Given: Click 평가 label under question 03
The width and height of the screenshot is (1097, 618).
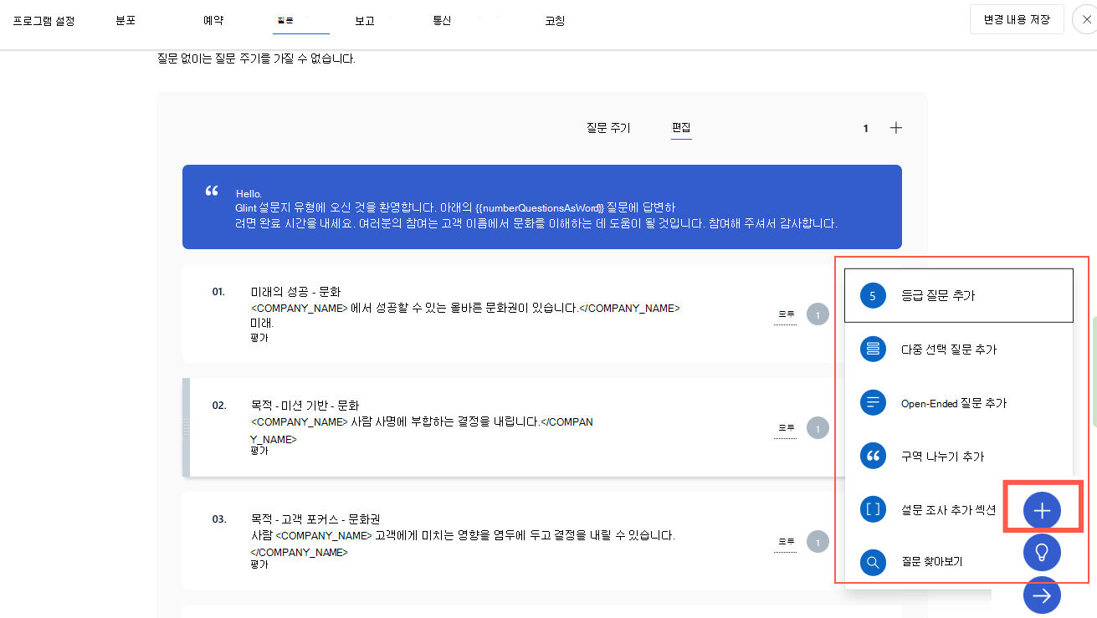Looking at the screenshot, I should 259,564.
